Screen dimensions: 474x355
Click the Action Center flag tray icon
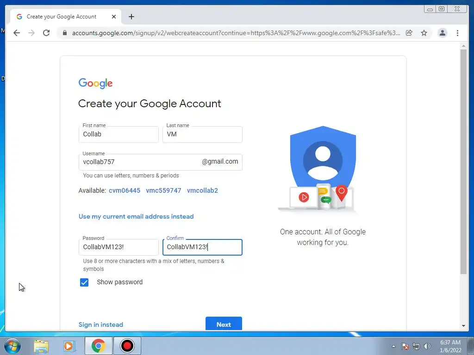point(405,346)
